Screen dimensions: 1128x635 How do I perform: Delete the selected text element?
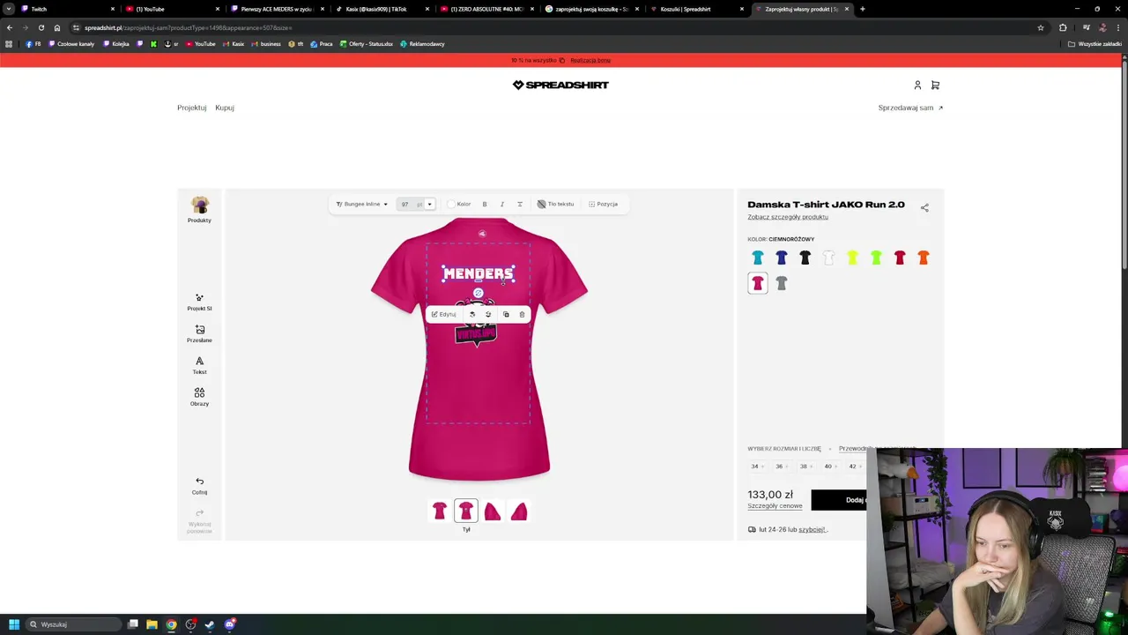tap(522, 314)
